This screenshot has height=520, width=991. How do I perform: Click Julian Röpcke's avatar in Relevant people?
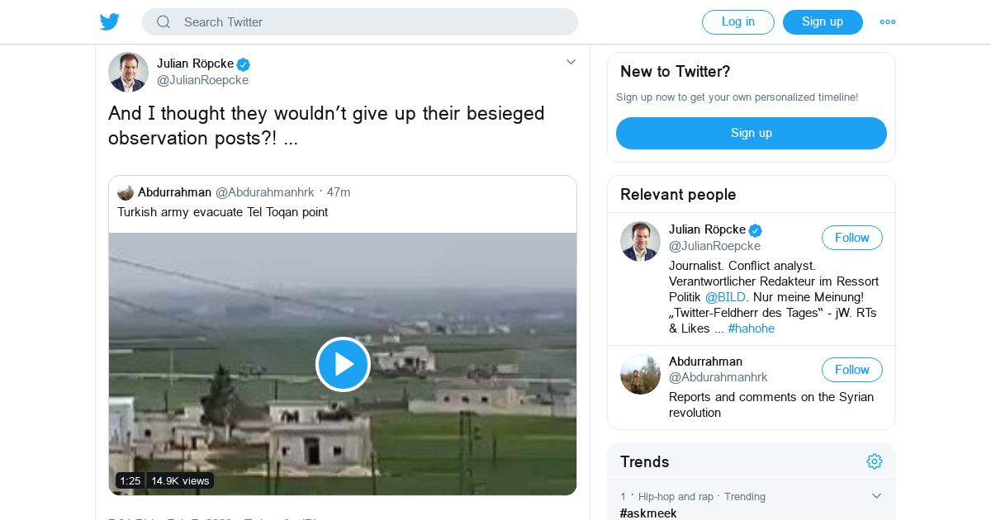[640, 242]
